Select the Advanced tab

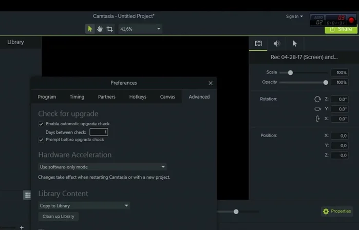click(x=199, y=97)
